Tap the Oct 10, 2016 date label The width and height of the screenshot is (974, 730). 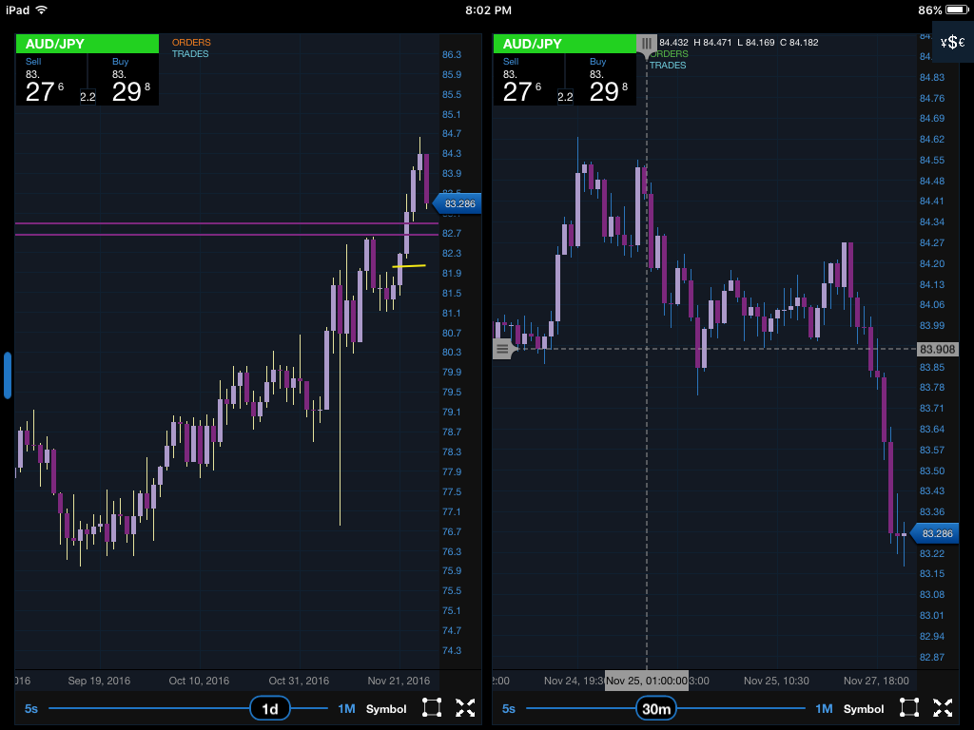(199, 681)
